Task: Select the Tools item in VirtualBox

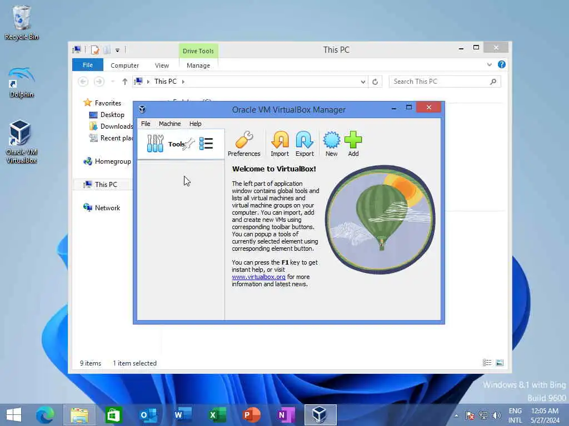Action: [181, 144]
